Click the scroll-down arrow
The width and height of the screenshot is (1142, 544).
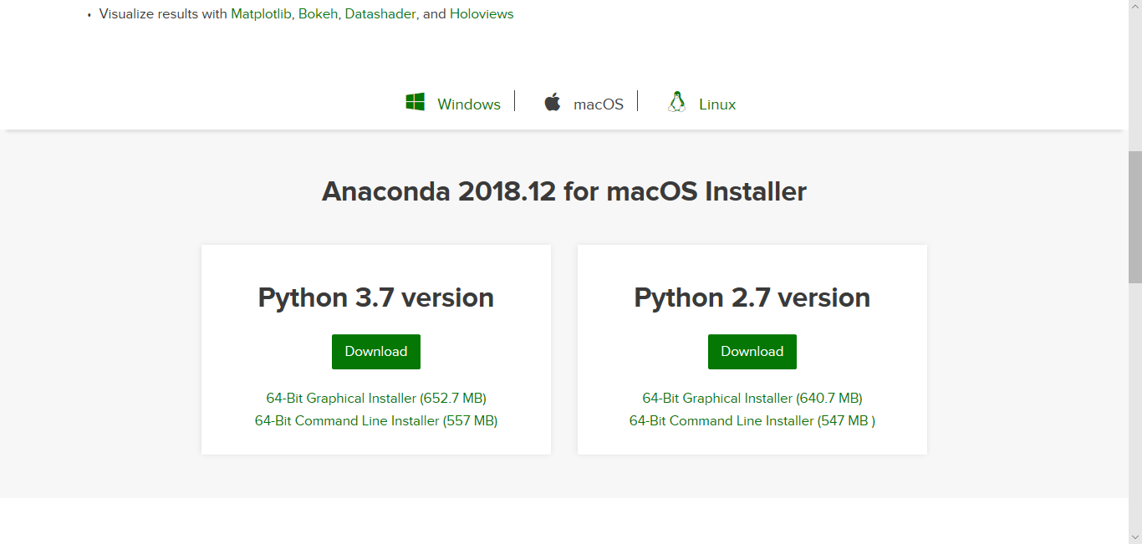(1135, 537)
